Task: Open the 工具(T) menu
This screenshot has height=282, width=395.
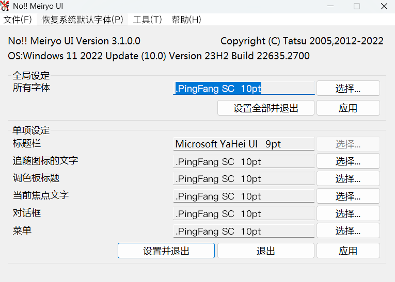Action: 147,20
